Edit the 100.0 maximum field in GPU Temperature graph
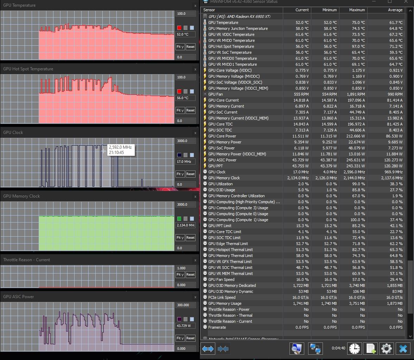414x360 pixels. click(186, 13)
